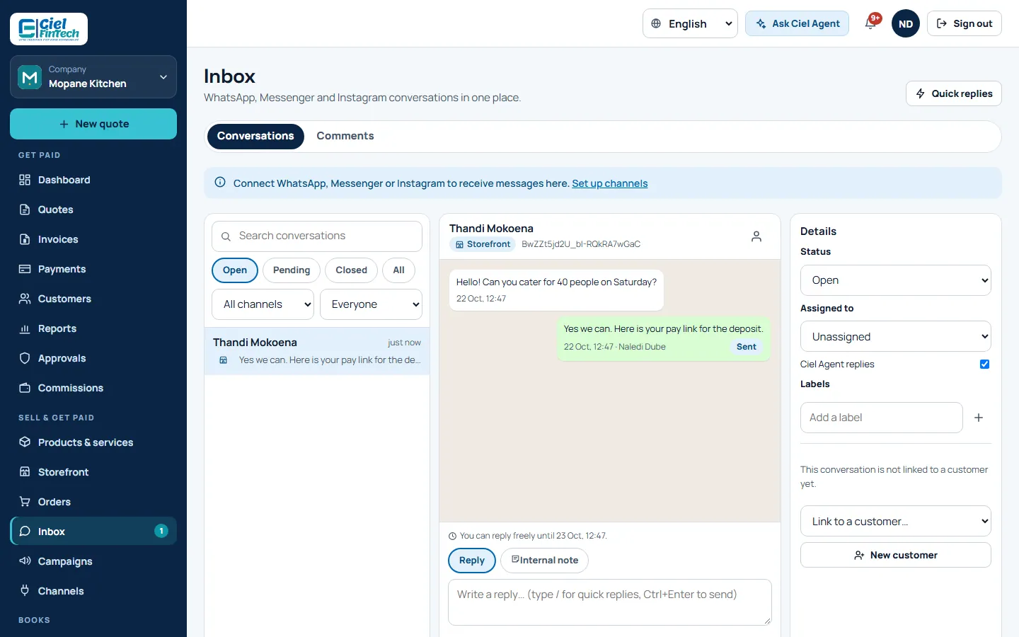The image size is (1019, 637).
Task: Click the Ciel FinTech logo
Action: tap(49, 29)
